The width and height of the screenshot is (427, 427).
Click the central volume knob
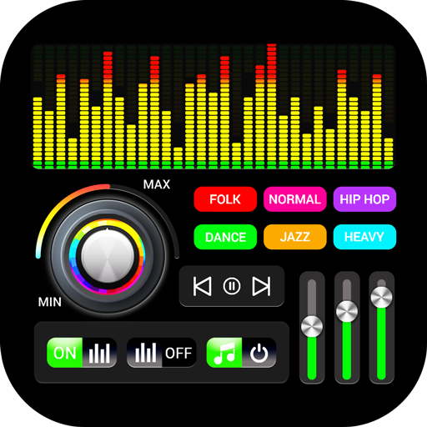108,256
